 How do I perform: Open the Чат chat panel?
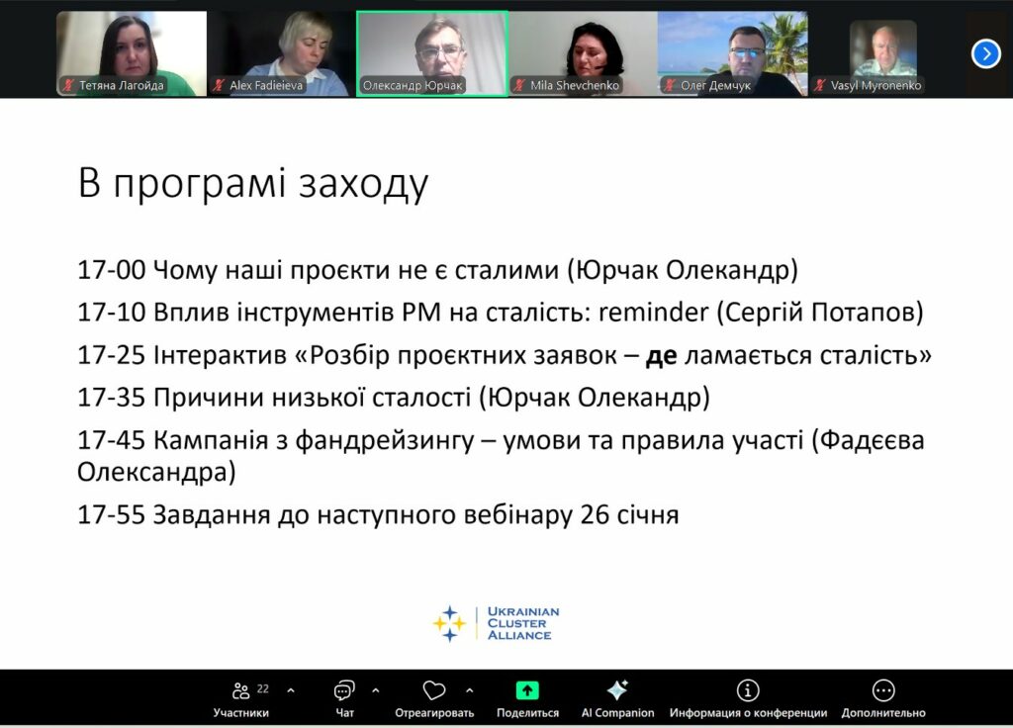[x=344, y=691]
